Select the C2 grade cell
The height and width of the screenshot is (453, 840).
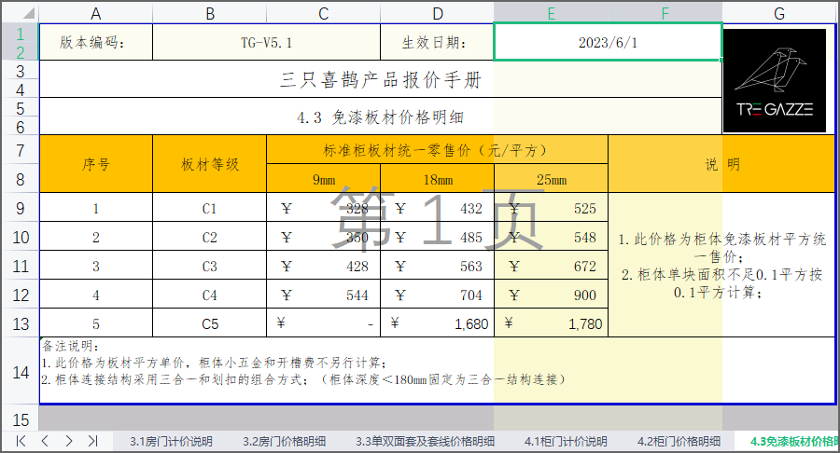tap(209, 237)
